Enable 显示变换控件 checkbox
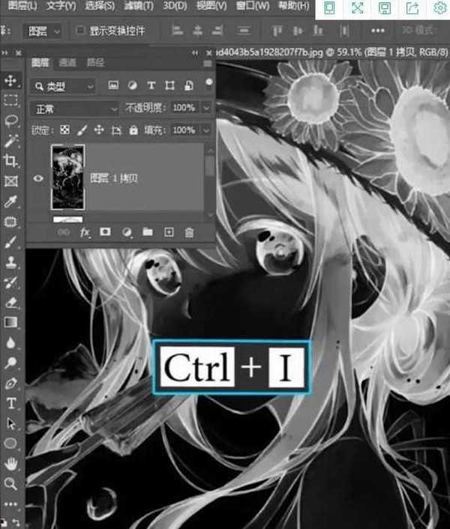 coord(80,31)
